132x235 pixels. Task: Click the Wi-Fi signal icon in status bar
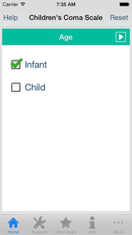pyautogui.click(x=23, y=4)
